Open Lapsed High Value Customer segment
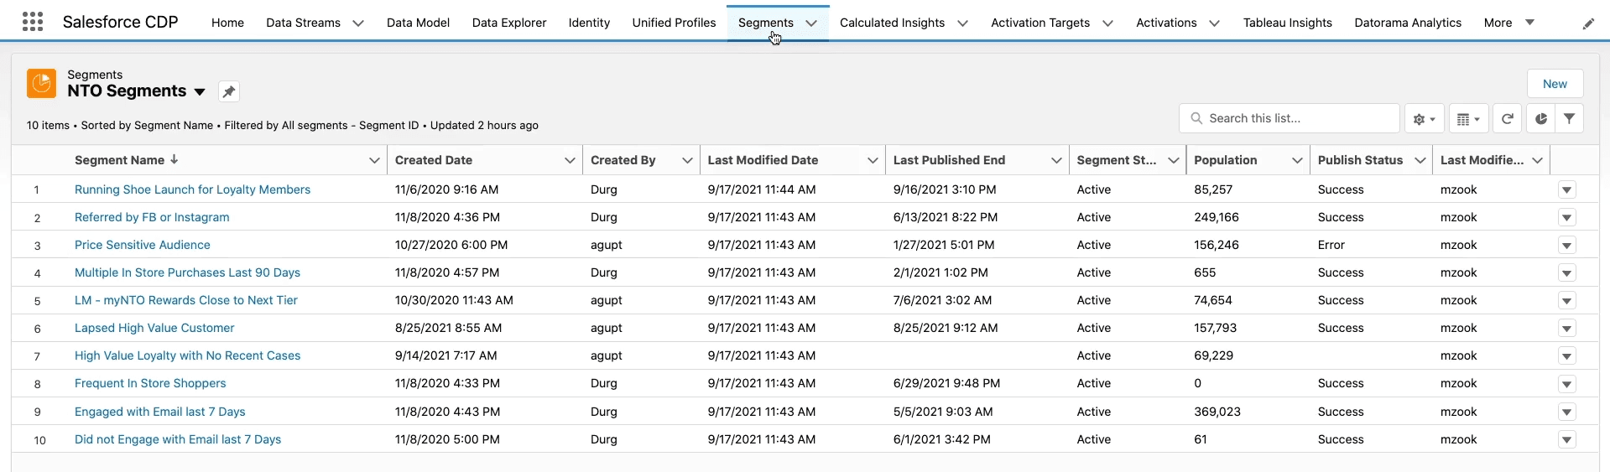The image size is (1610, 472). click(154, 328)
